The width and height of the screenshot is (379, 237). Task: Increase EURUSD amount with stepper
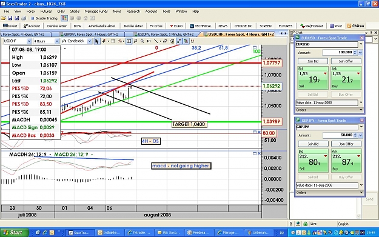[355, 51]
